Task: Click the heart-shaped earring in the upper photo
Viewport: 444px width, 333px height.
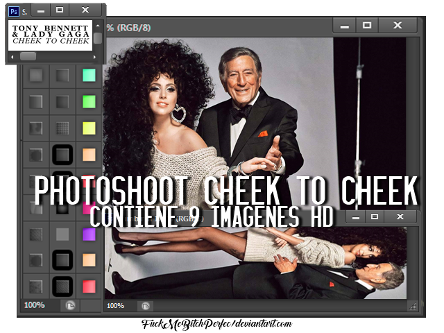Action: click(x=178, y=113)
